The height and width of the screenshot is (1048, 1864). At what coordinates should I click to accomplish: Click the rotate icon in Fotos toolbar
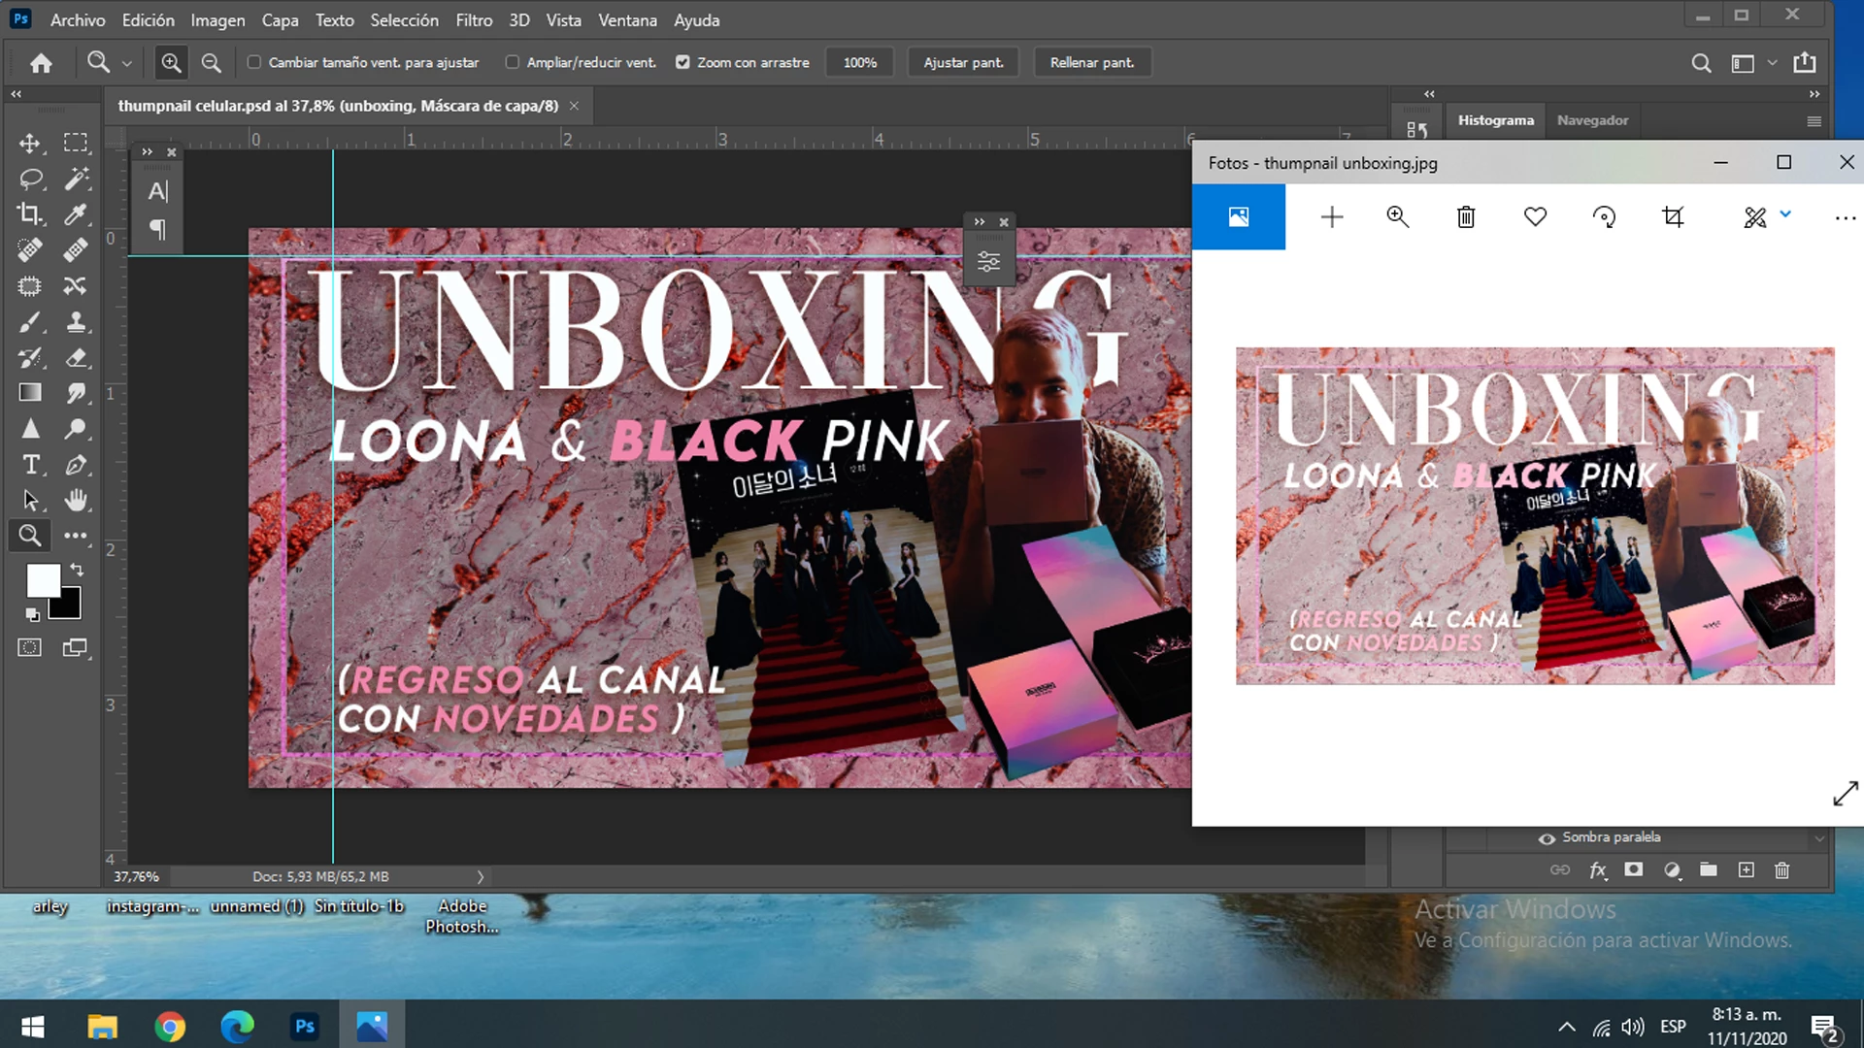pos(1604,217)
